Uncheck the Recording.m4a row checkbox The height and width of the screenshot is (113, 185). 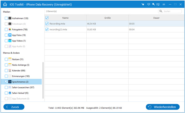(47, 23)
